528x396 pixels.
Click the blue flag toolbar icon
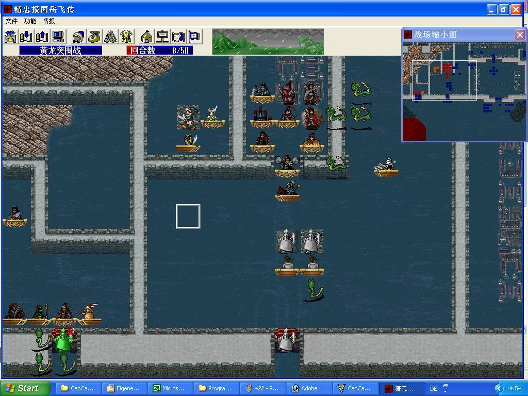pos(194,37)
